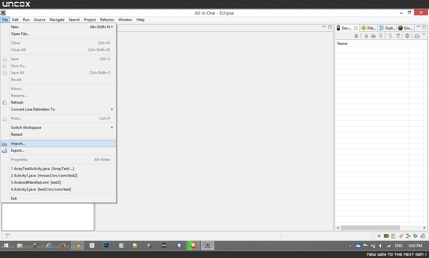
Task: Open the Refactor menu
Action: click(x=107, y=20)
